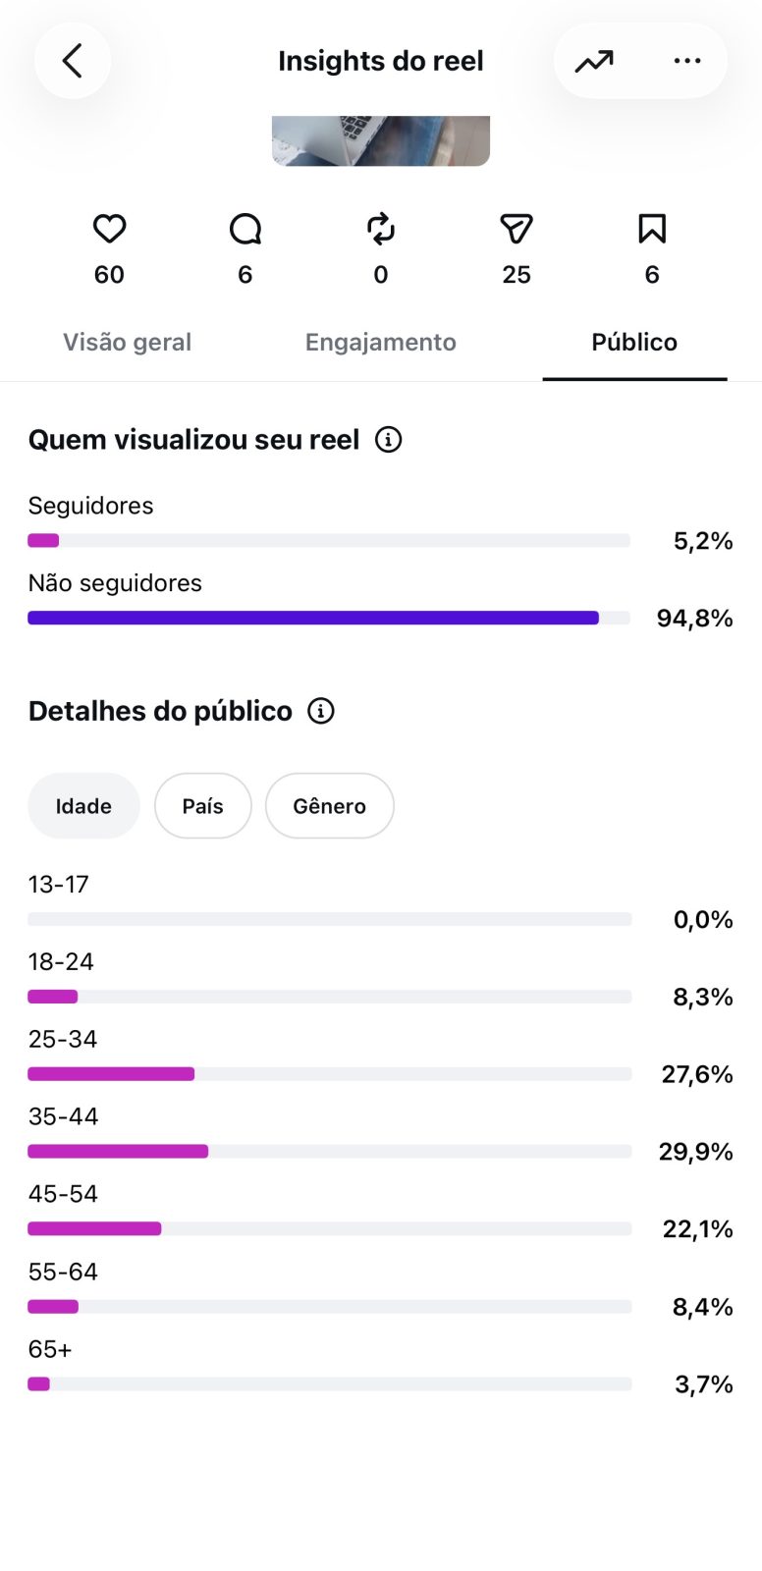
Task: Tap the paper-plane shares icon
Action: click(x=517, y=229)
